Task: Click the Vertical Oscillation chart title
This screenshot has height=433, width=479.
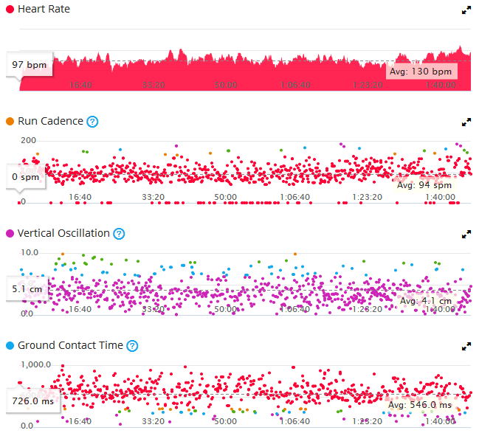Action: (63, 233)
